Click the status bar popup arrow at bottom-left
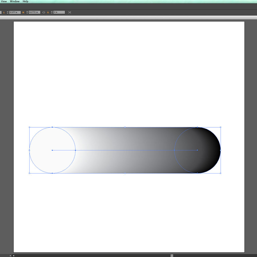This screenshot has height=257, width=257. pyautogui.click(x=10, y=256)
